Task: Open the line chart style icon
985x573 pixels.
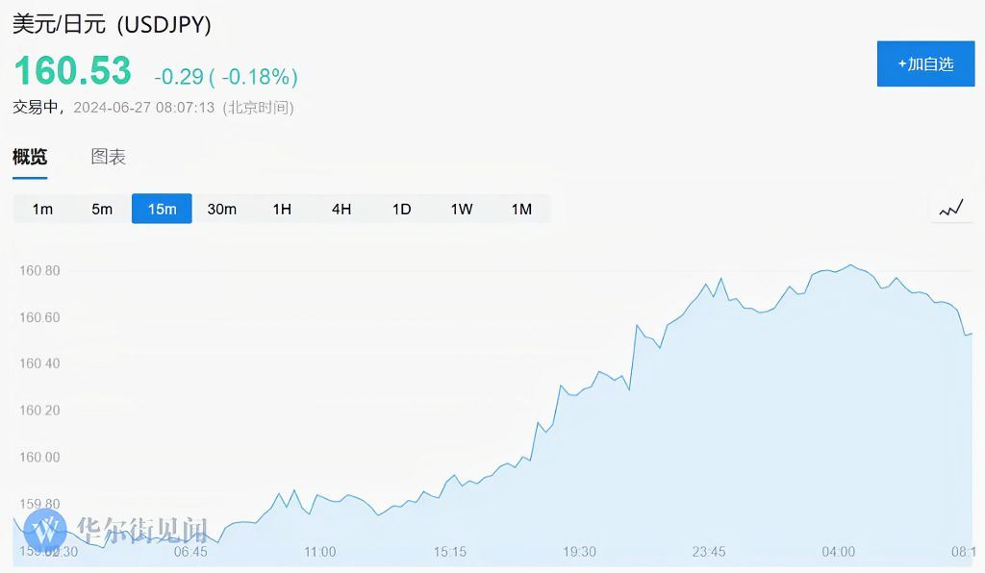Action: tap(951, 209)
